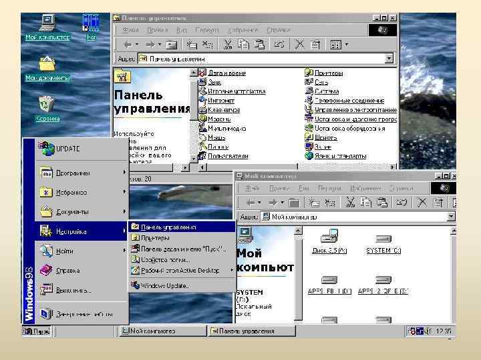Click the Back arrow in Мой компьютер toolbar

click(x=251, y=203)
